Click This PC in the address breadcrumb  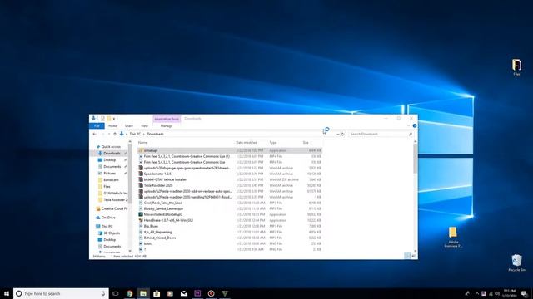135,134
